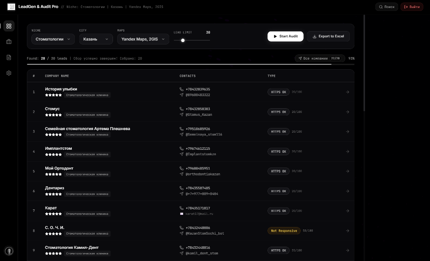This screenshot has height=261, width=430.
Task: Open details arrow for История улыбки
Action: (347, 92)
